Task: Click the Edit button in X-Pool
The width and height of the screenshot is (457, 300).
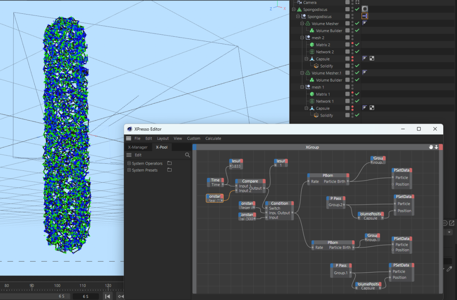Action: tap(138, 155)
